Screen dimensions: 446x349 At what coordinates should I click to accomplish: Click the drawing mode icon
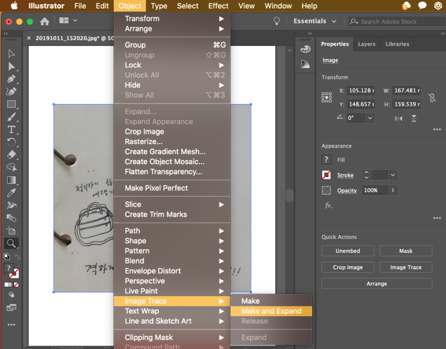click(x=11, y=295)
